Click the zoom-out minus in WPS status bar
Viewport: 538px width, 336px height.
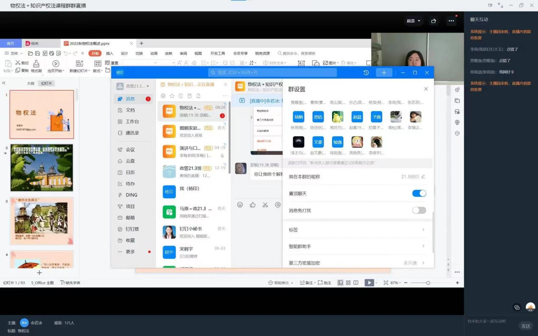(406, 283)
